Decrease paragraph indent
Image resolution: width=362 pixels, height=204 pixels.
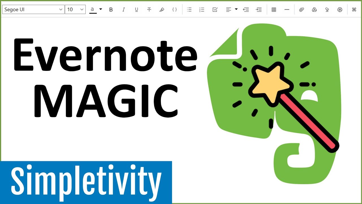tap(246, 10)
